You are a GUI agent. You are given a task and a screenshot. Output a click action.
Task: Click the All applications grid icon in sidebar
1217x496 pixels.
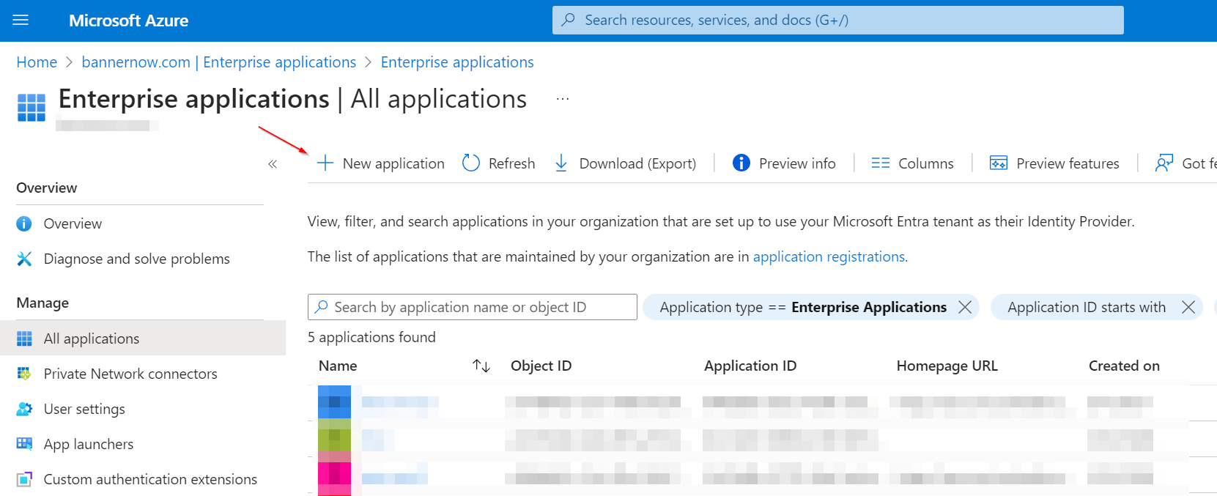tap(24, 338)
